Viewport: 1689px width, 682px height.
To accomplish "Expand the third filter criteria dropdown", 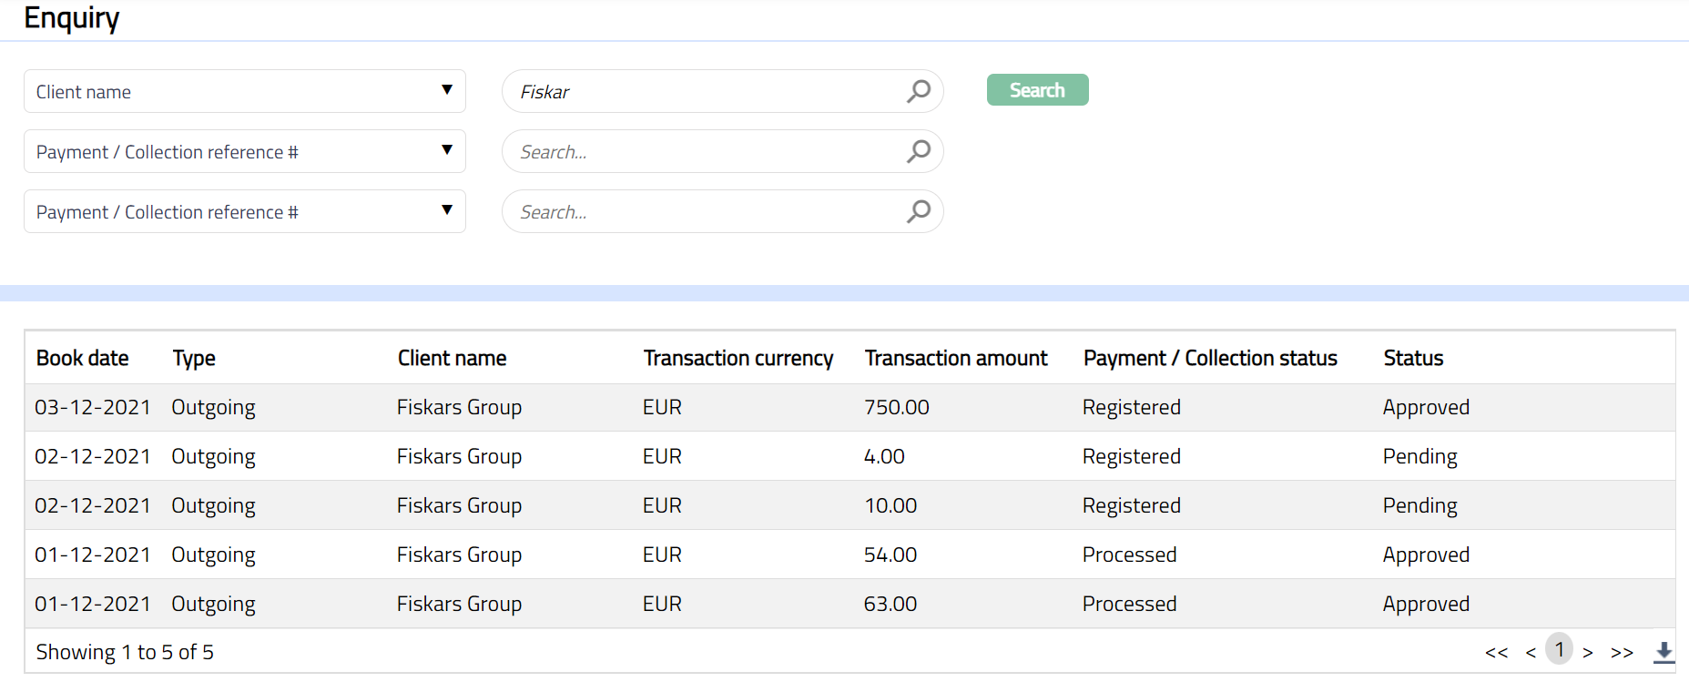I will point(244,211).
